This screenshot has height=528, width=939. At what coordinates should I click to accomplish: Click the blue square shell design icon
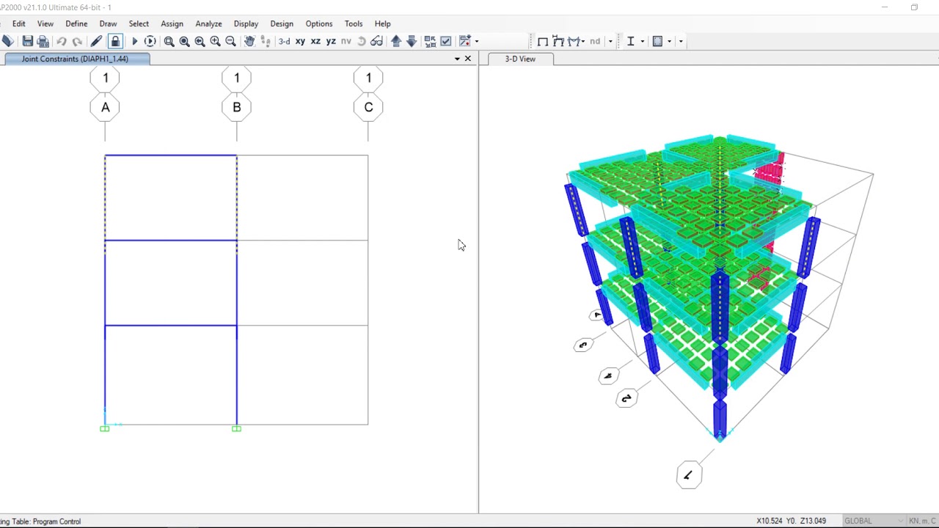coord(658,41)
